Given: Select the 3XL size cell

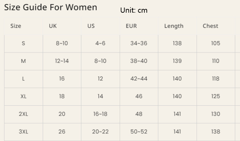Looking at the screenshot, I should (23, 132).
